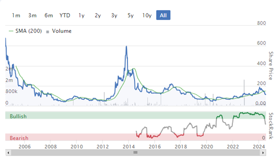Screen dimensions: 278x159
Task: Click the 2024 x-axis label
Action: pyautogui.click(x=259, y=147)
